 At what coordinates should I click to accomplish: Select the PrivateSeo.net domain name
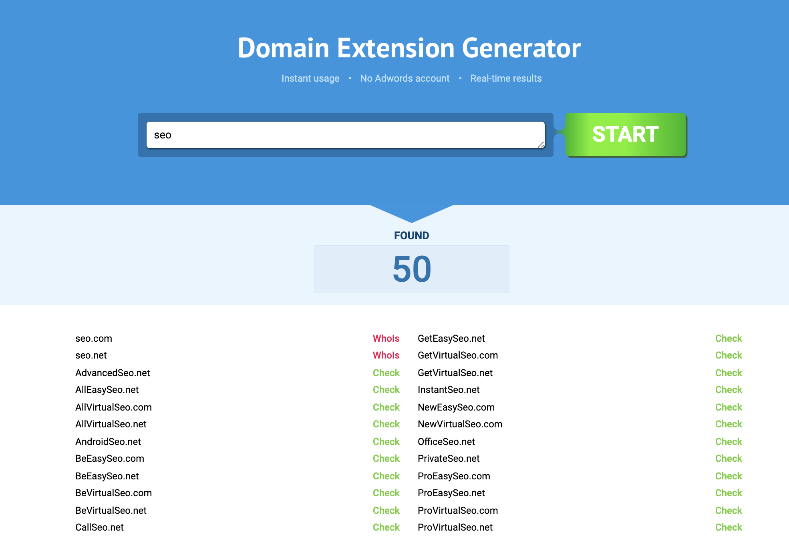pos(449,459)
